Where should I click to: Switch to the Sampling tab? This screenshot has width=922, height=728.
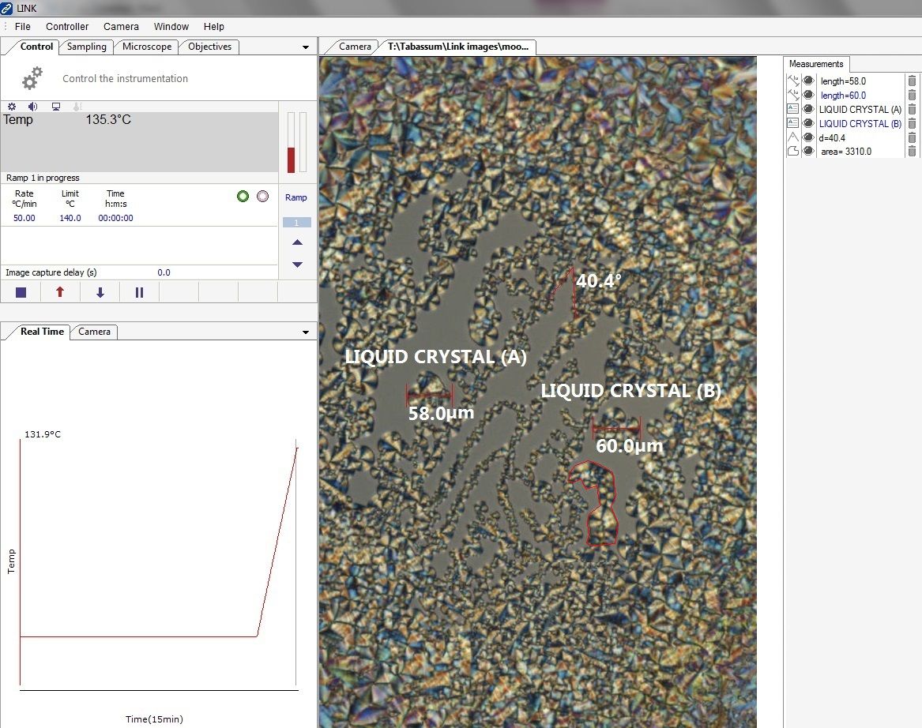86,47
